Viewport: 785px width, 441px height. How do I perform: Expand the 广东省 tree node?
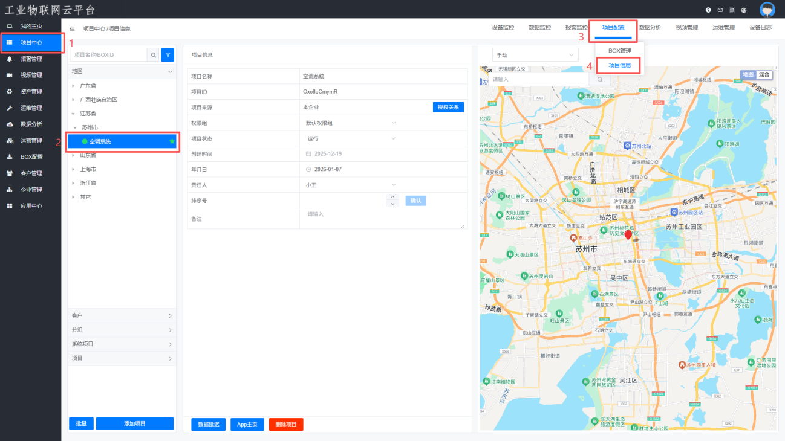[x=73, y=86]
